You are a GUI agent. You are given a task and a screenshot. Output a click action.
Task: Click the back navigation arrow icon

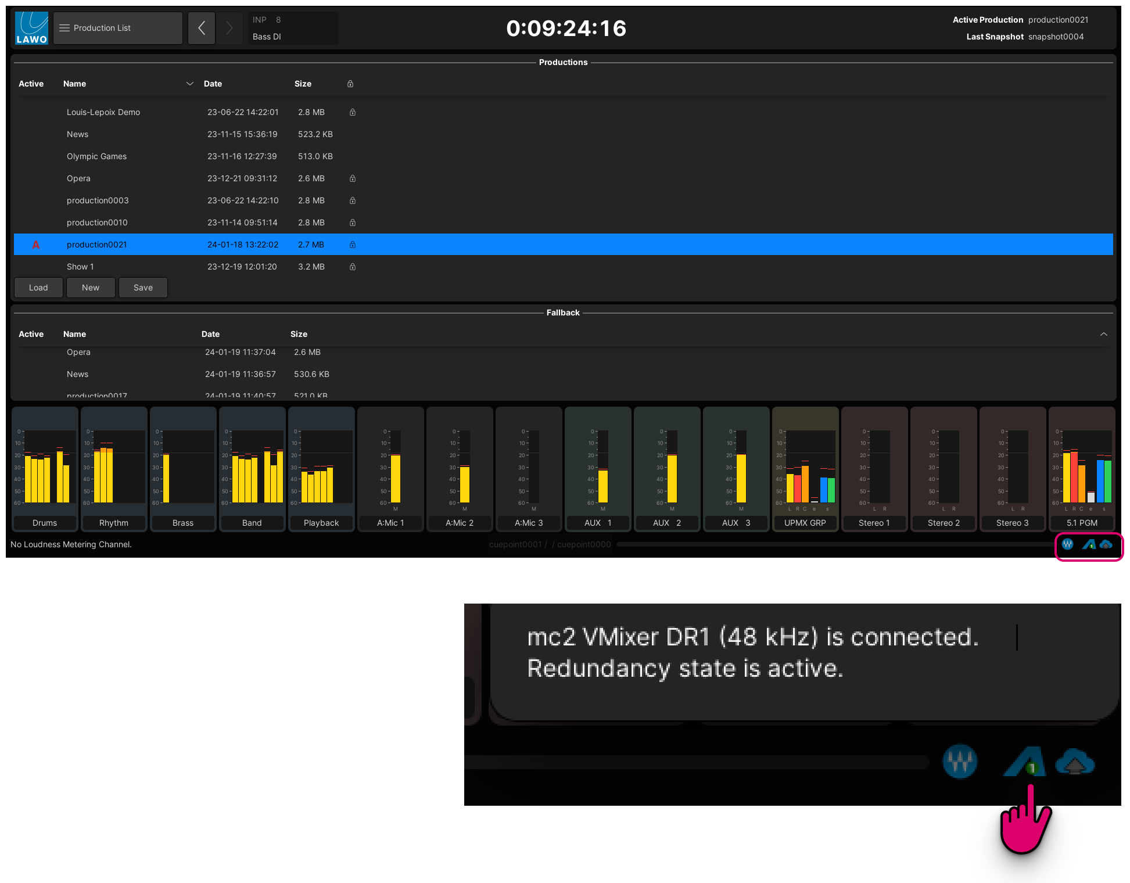coord(201,27)
